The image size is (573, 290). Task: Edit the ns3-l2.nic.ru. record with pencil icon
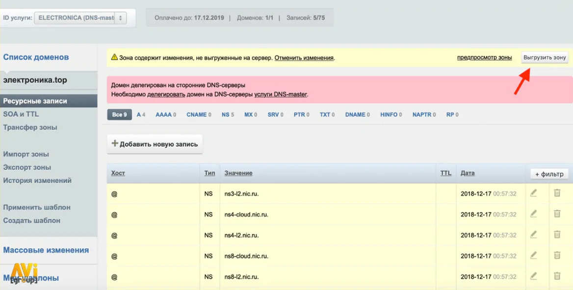tap(534, 193)
